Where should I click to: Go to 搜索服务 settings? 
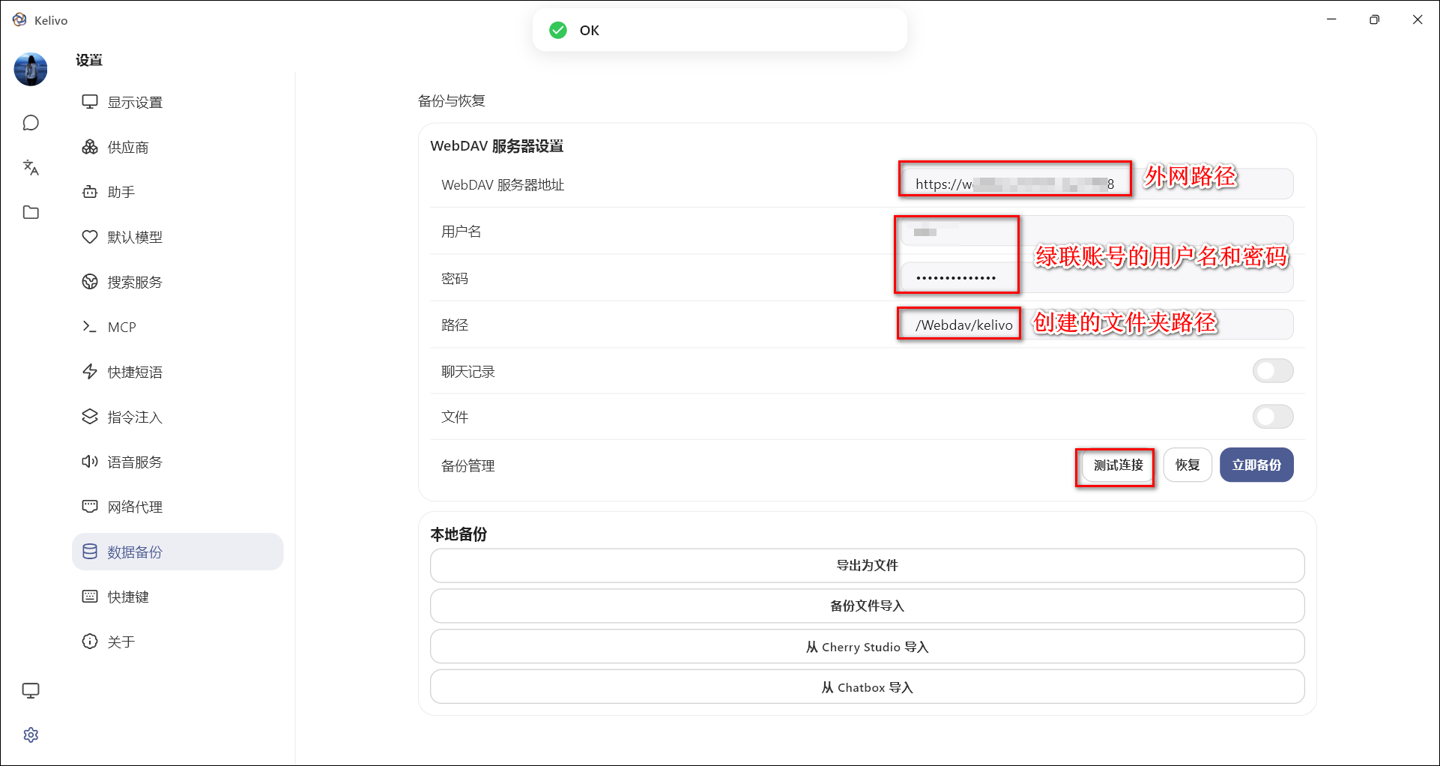pyautogui.click(x=135, y=283)
